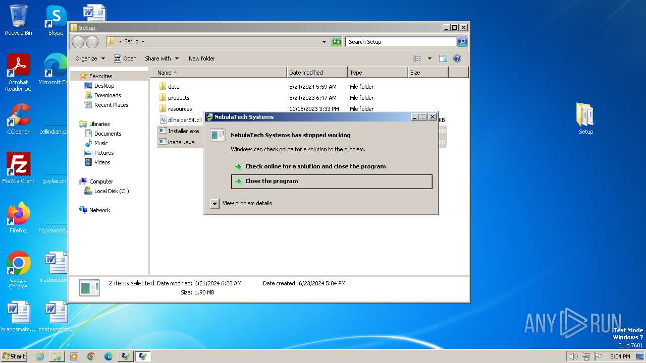The height and width of the screenshot is (363, 646).
Task: Sort by the Name column header
Action: [x=218, y=73]
